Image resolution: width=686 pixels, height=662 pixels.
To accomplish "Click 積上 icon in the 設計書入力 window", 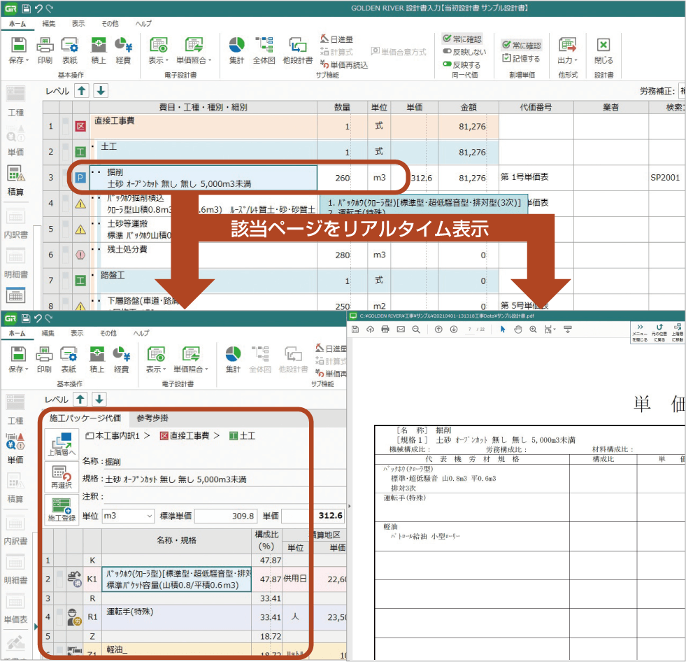I will tap(99, 50).
